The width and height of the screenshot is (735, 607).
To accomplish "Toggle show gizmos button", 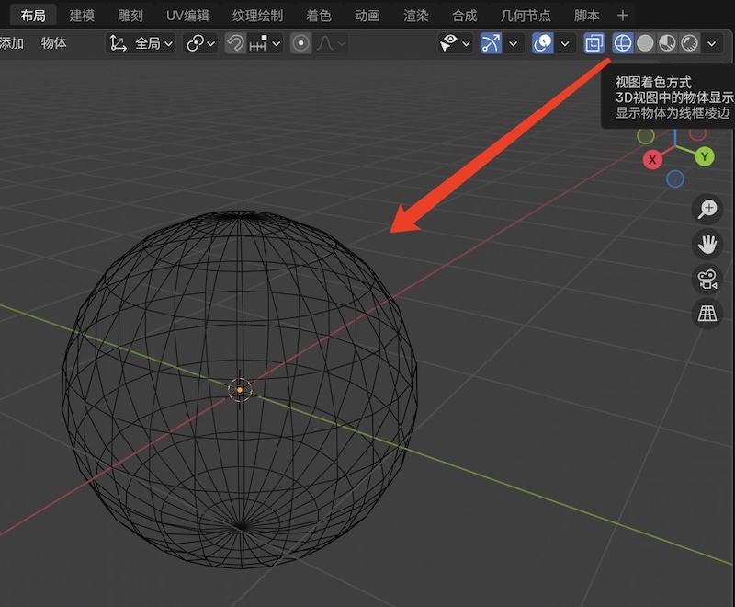I will (x=491, y=43).
